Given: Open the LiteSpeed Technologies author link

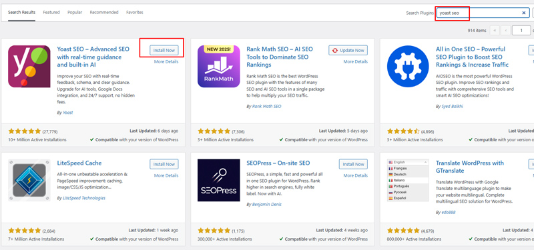Looking at the screenshot, I should coord(84,198).
